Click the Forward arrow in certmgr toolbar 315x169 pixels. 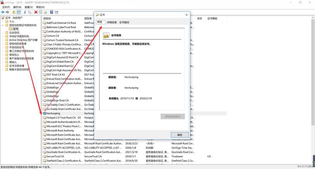pos(8,12)
